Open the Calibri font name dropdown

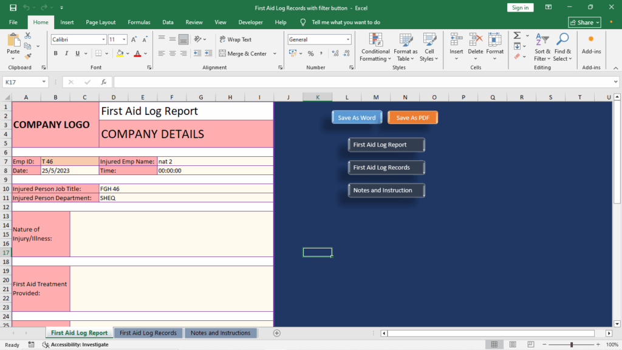point(104,38)
